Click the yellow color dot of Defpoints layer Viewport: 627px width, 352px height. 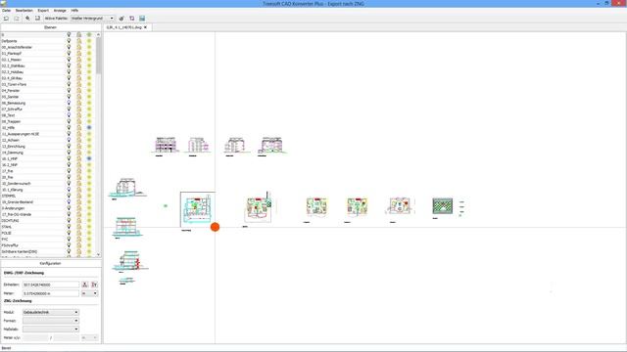pos(89,41)
